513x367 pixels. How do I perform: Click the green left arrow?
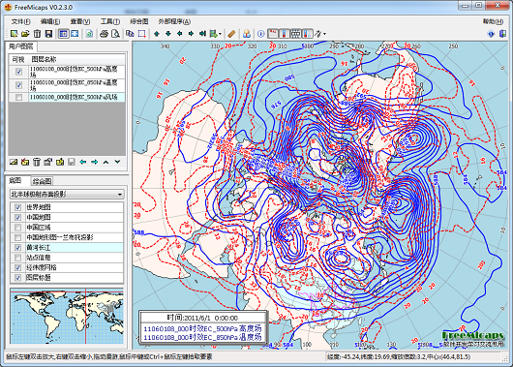(x=180, y=34)
